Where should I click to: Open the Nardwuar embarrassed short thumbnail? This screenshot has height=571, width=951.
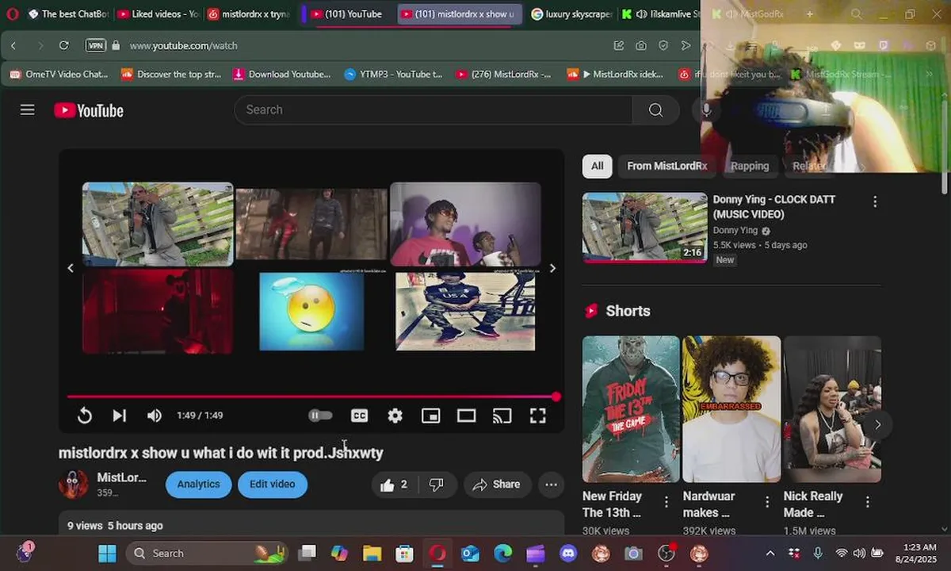tap(731, 409)
